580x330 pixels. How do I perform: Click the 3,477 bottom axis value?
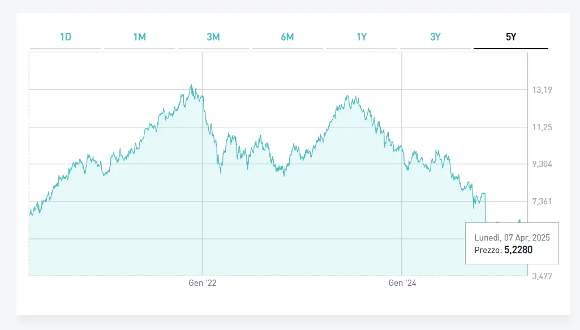click(x=542, y=276)
